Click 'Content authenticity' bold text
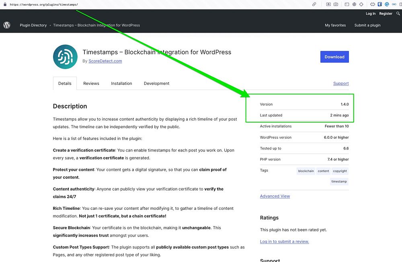402x262 pixels. click(74, 189)
